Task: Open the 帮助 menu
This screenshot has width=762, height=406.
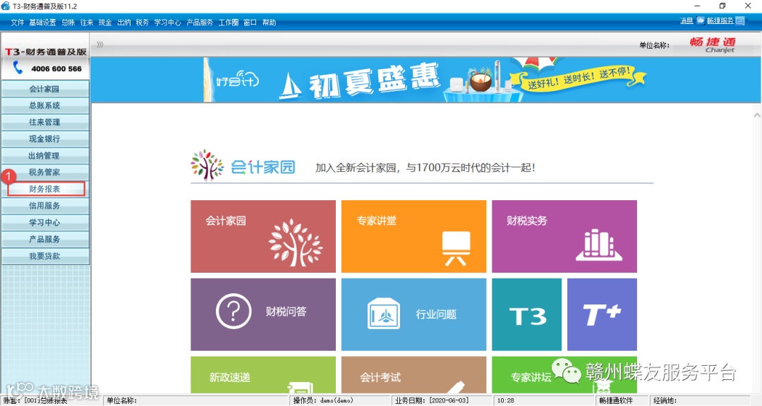Action: (x=269, y=23)
